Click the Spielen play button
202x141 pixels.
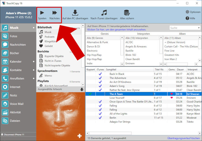[42, 15]
